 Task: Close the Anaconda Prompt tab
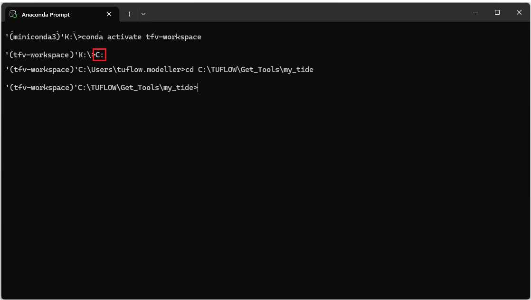pyautogui.click(x=109, y=14)
